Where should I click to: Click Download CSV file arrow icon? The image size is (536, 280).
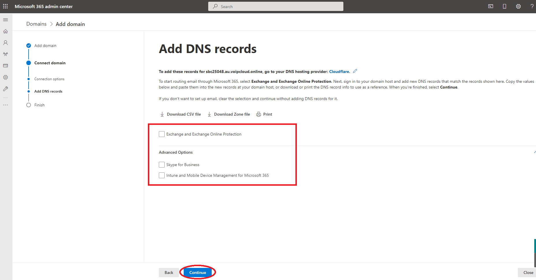pyautogui.click(x=162, y=114)
